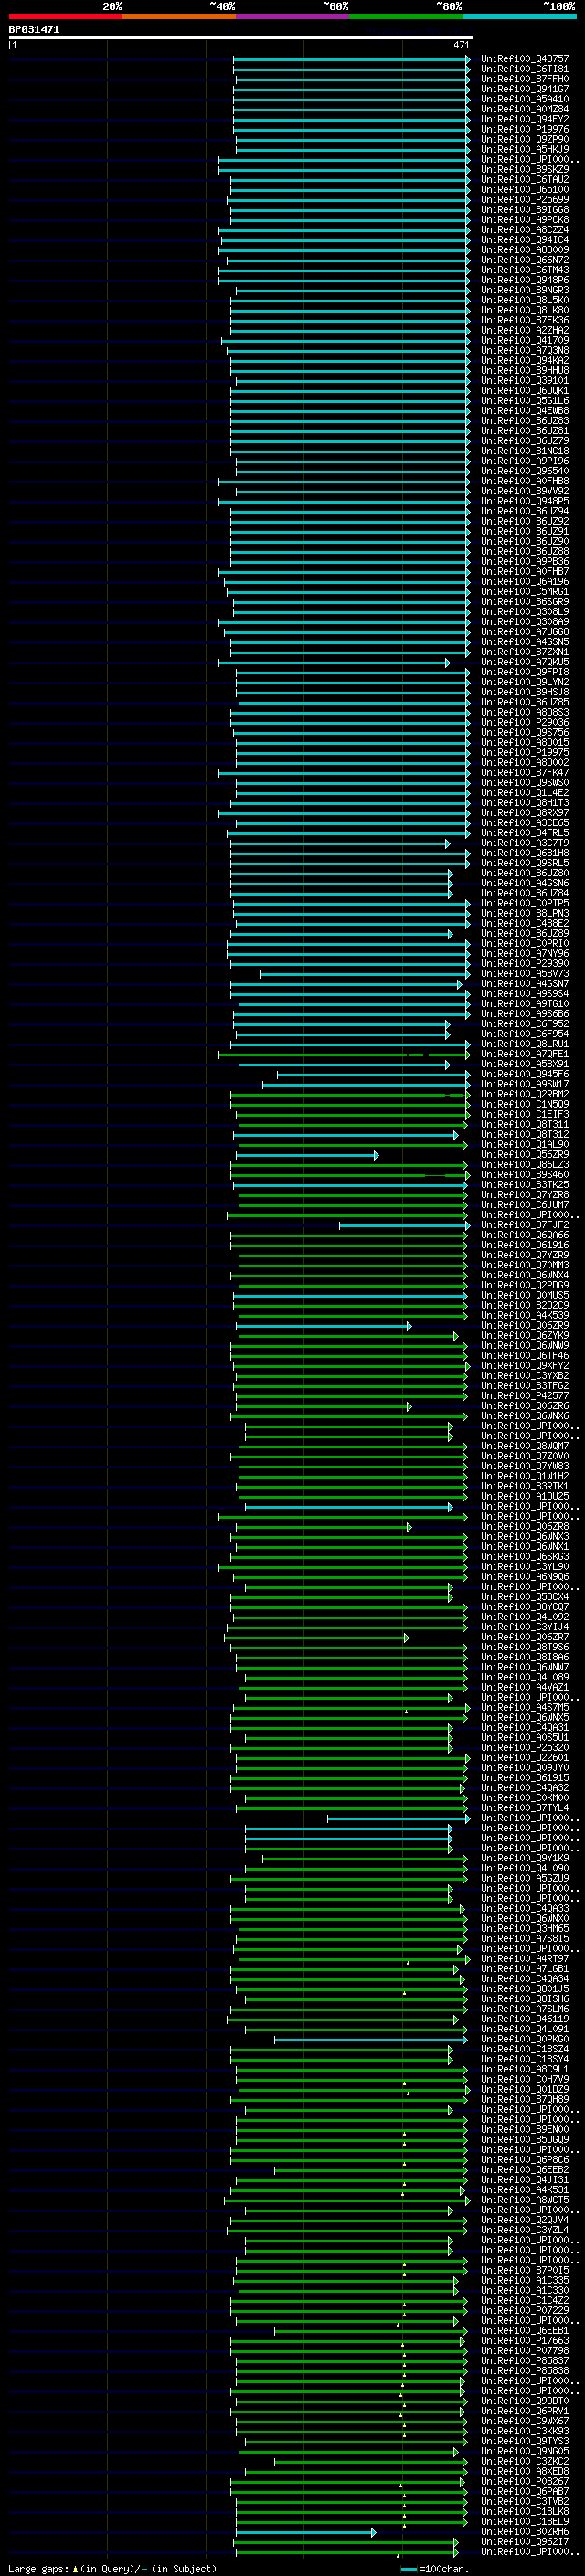Select the query name BP031471
Image resolution: width=585 pixels, height=2576 pixels.
click(x=34, y=29)
